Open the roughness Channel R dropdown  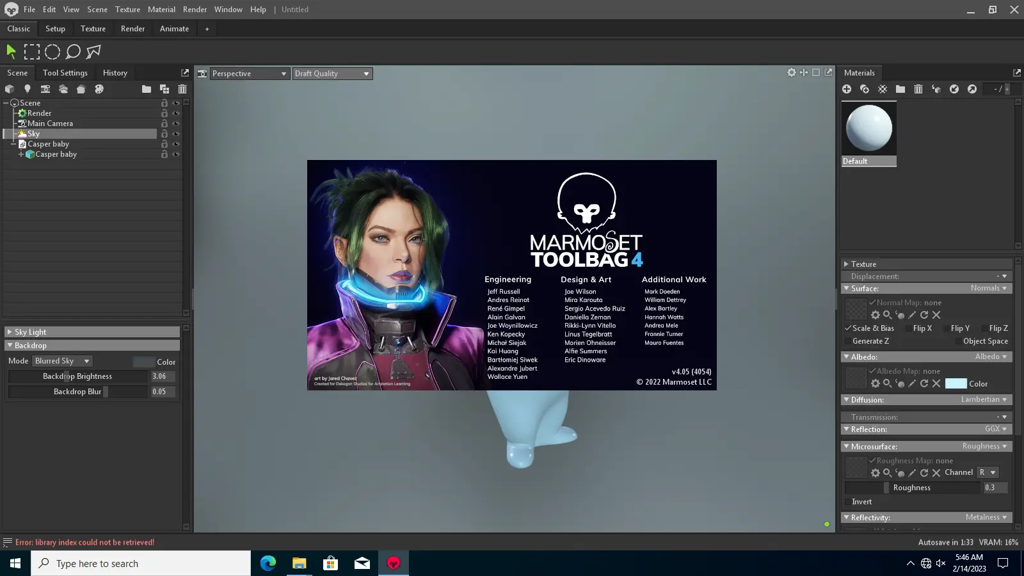988,472
